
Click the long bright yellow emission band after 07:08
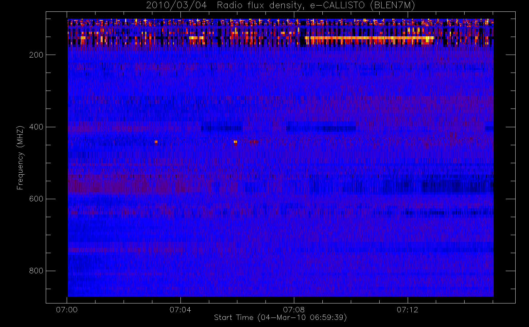pyautogui.click(x=369, y=38)
